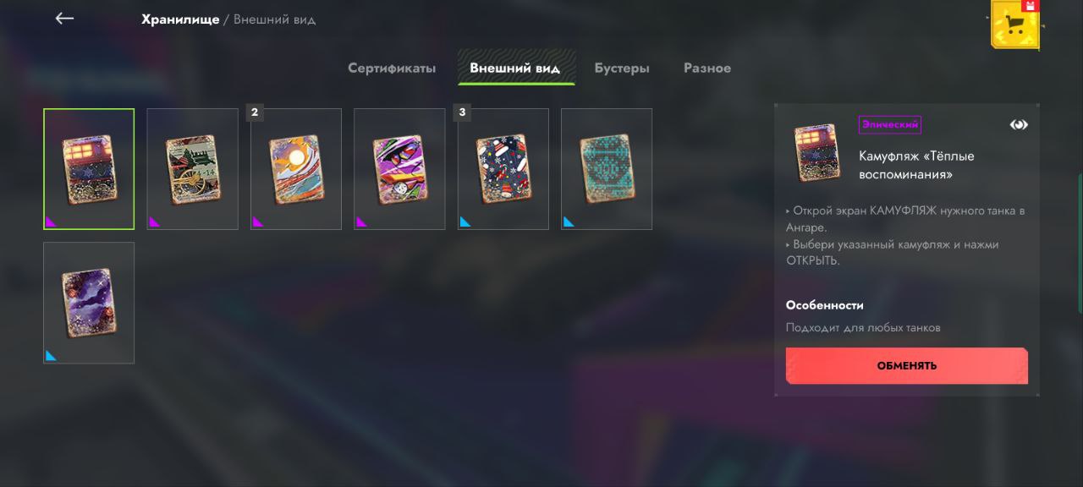This screenshot has height=487, width=1083.
Task: Go back using the left arrow icon
Action: 64,18
